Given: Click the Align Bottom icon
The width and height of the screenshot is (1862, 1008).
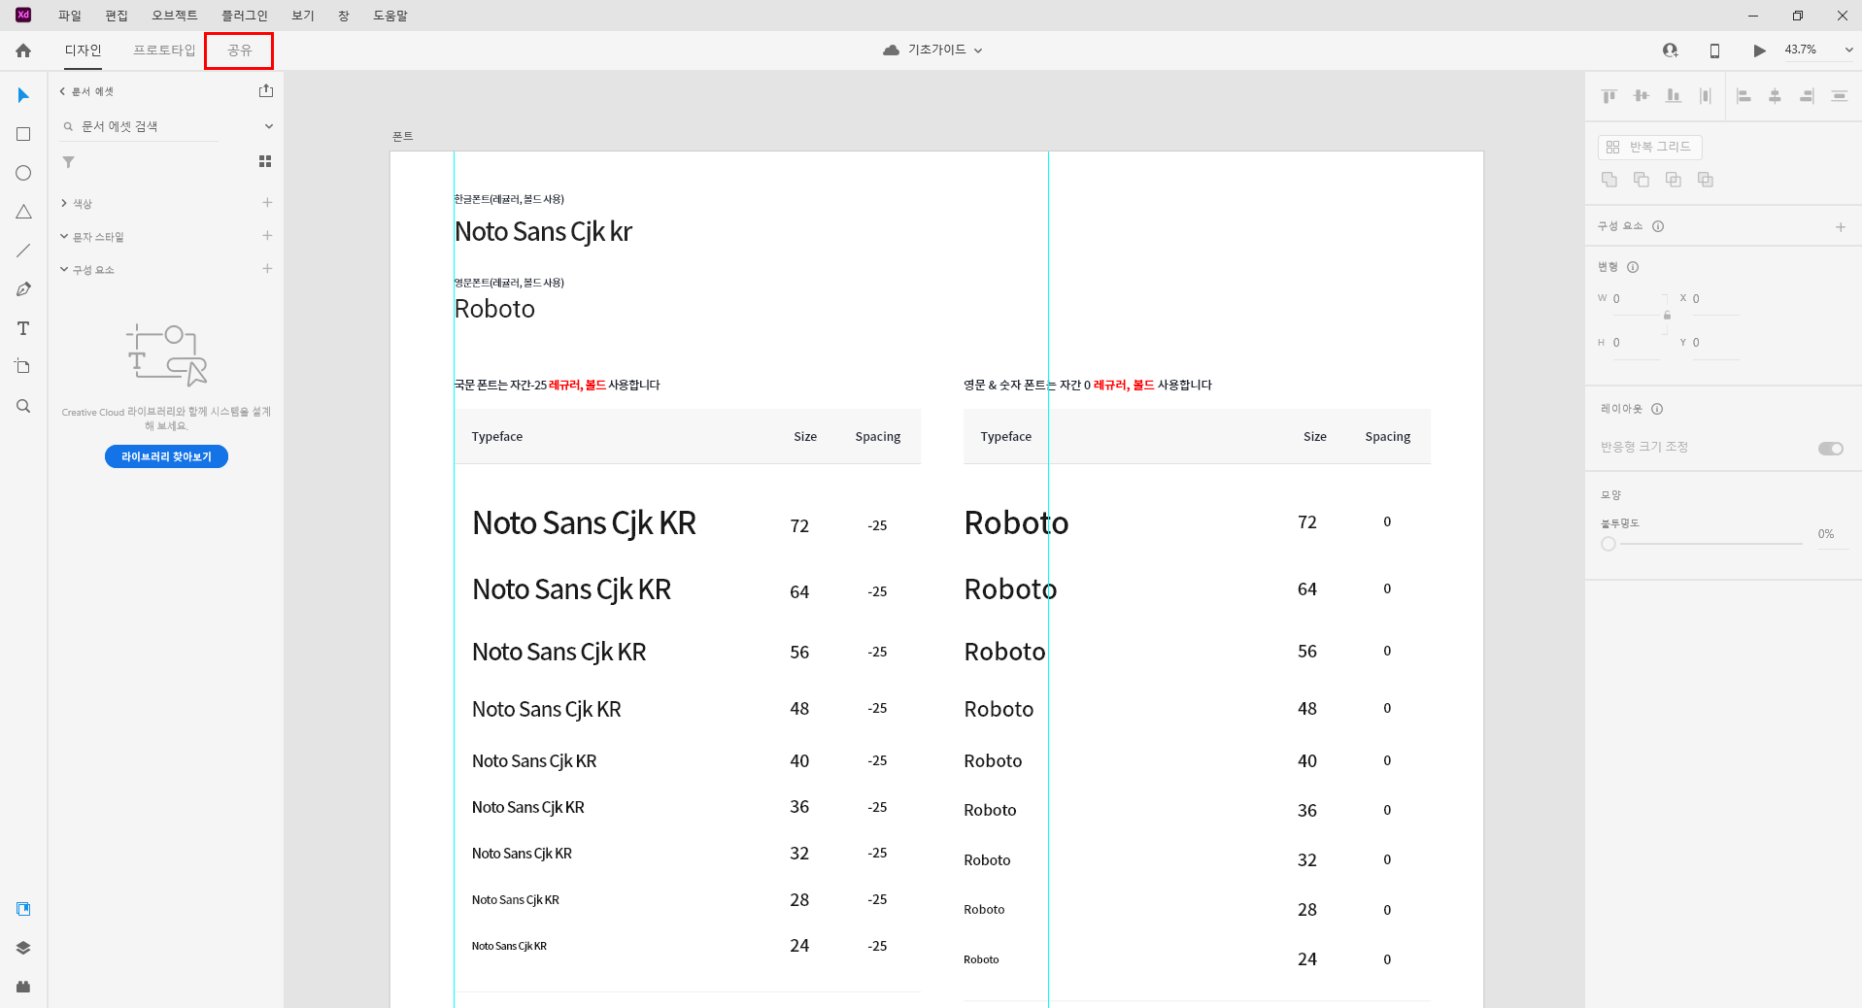Looking at the screenshot, I should 1674,95.
